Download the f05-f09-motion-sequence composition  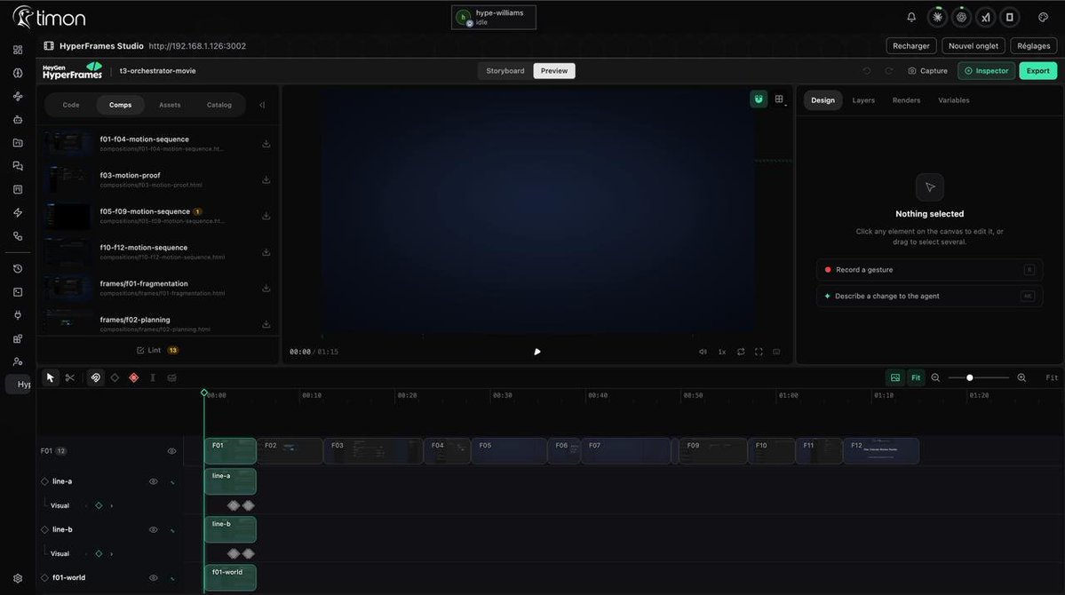pyautogui.click(x=266, y=216)
